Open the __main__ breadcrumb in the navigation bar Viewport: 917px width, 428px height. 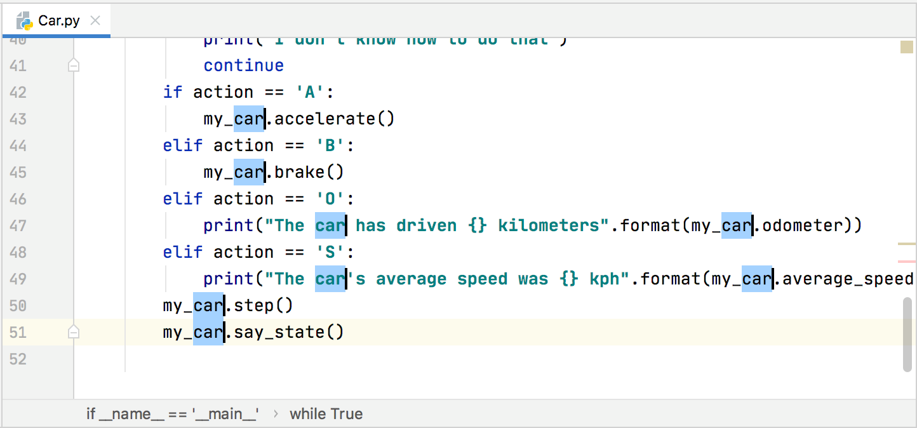click(172, 413)
